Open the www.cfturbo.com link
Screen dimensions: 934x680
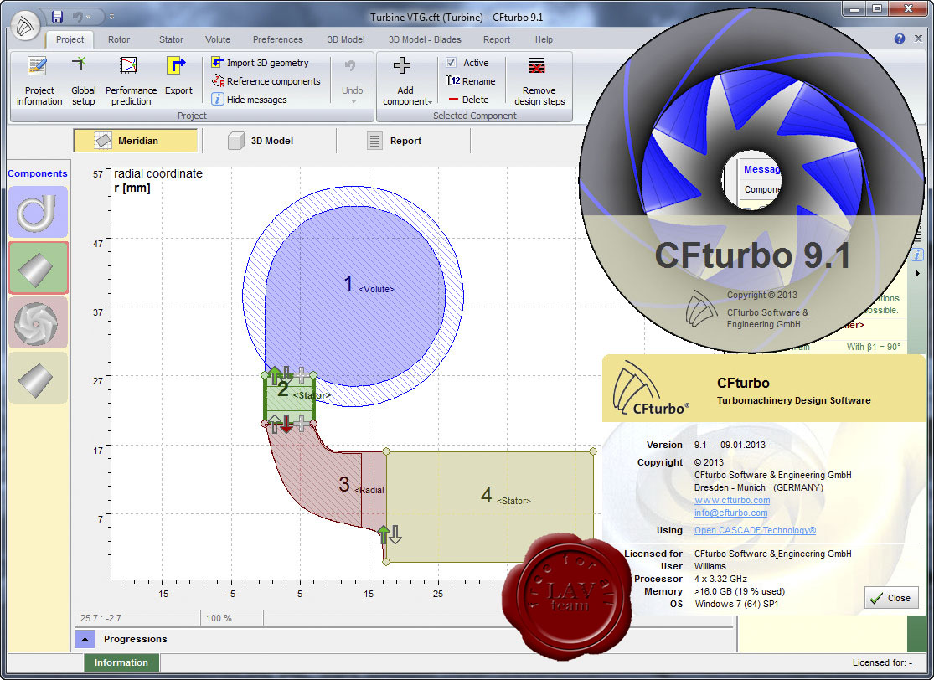[x=732, y=500]
